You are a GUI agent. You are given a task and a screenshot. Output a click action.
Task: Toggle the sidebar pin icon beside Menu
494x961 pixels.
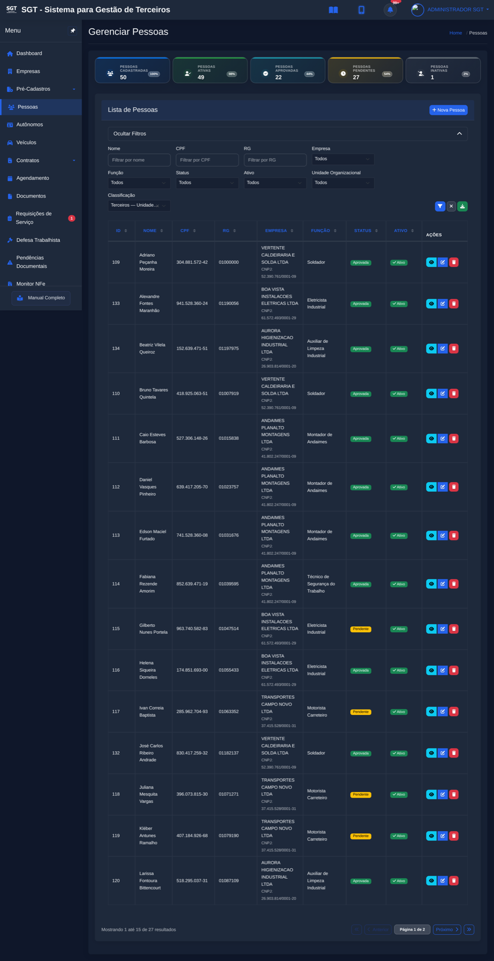[73, 30]
